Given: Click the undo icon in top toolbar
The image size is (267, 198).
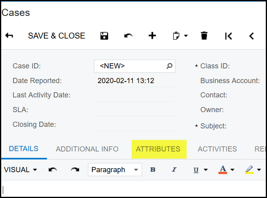Looking at the screenshot, I should click(128, 36).
